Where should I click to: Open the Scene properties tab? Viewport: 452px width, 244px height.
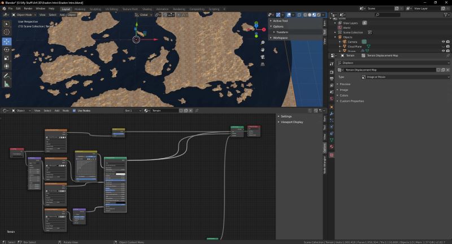click(332, 92)
